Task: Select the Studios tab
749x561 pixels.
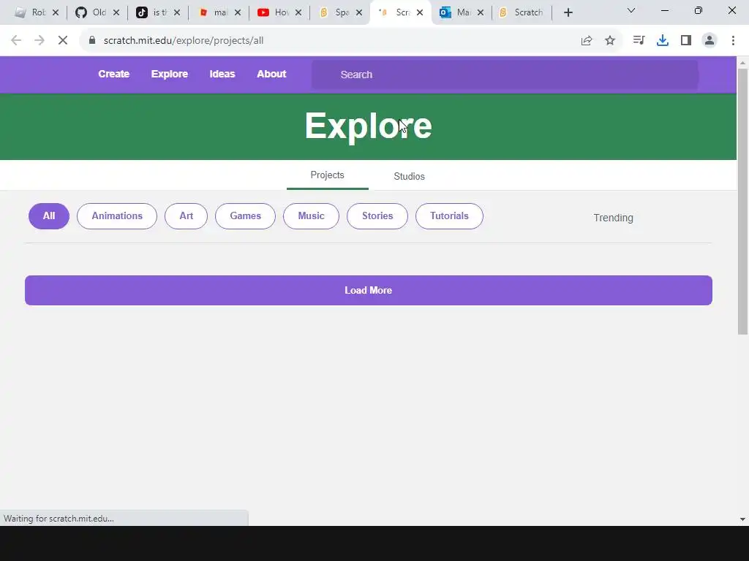Action: tap(409, 176)
